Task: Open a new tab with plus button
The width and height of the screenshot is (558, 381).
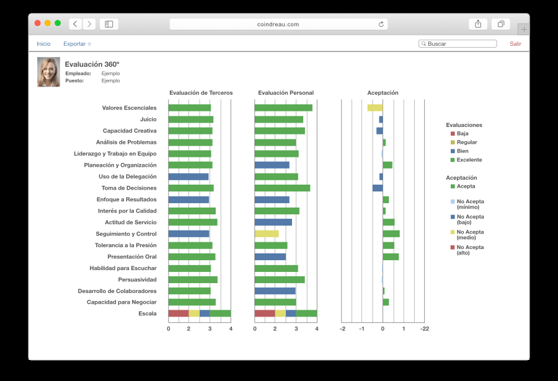Action: click(524, 30)
